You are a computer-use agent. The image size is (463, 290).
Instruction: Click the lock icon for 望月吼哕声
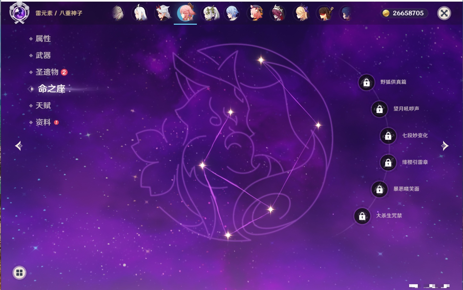coord(379,109)
